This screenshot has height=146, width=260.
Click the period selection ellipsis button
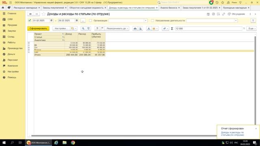[x=83, y=21]
